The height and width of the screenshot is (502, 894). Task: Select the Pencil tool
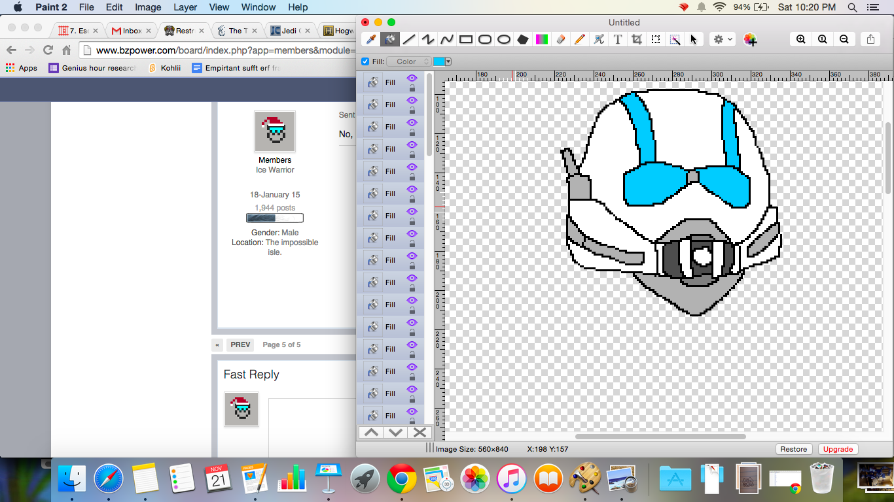[579, 39]
